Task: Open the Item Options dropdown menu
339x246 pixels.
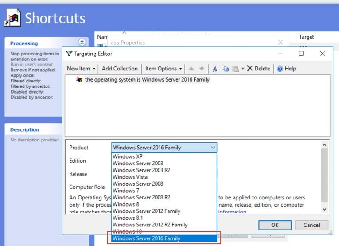Action: click(x=164, y=69)
